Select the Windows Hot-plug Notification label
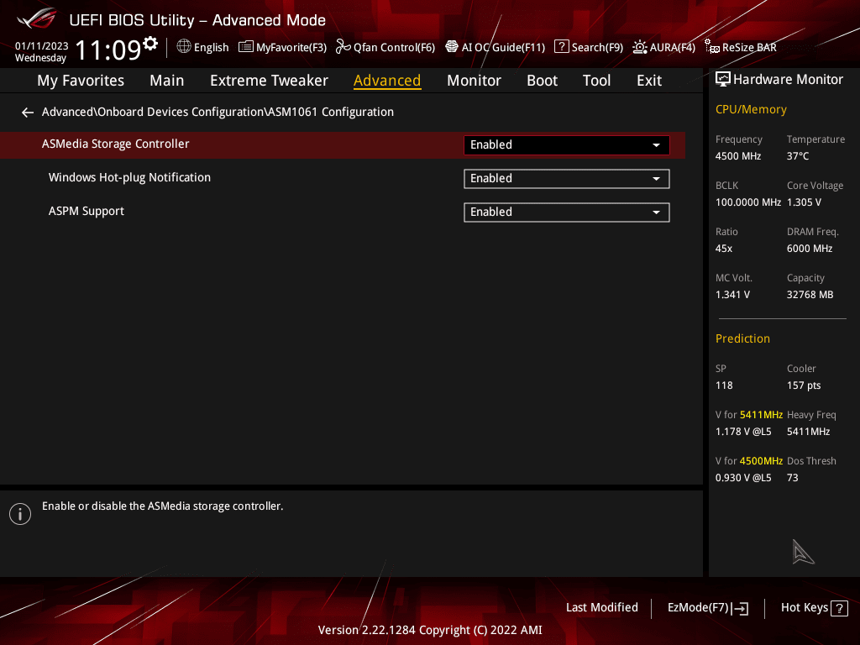Viewport: 860px width, 645px height. tap(129, 178)
